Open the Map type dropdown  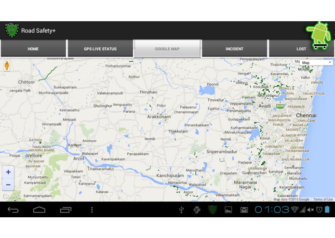click(316, 63)
